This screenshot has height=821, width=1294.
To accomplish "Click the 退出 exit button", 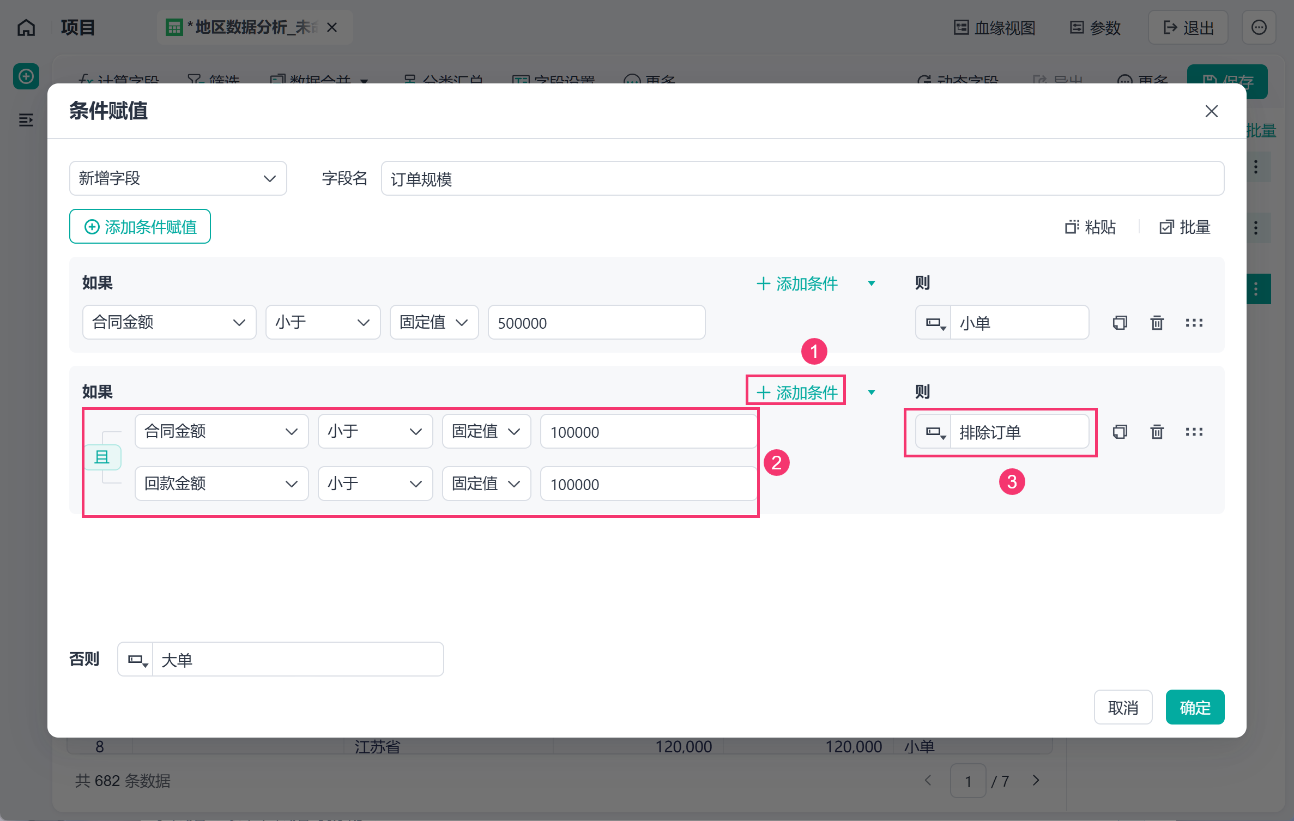I will [1188, 27].
